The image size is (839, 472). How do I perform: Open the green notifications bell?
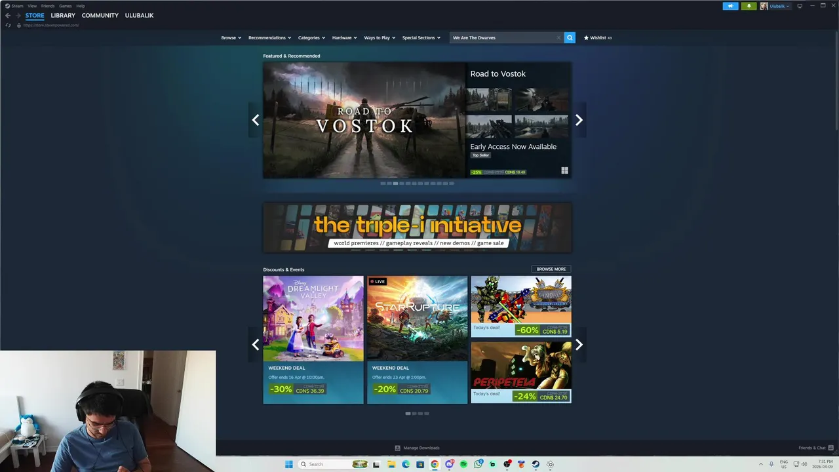click(749, 6)
